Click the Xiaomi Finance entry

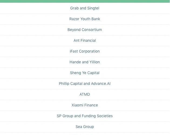85,105
